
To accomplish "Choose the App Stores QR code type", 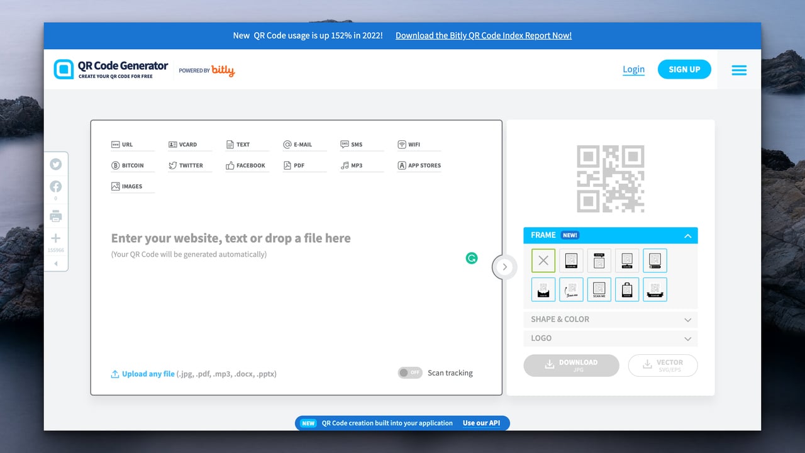I will click(419, 165).
